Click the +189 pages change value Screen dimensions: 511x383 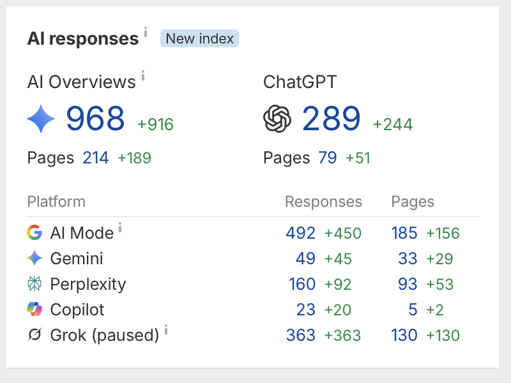point(134,158)
